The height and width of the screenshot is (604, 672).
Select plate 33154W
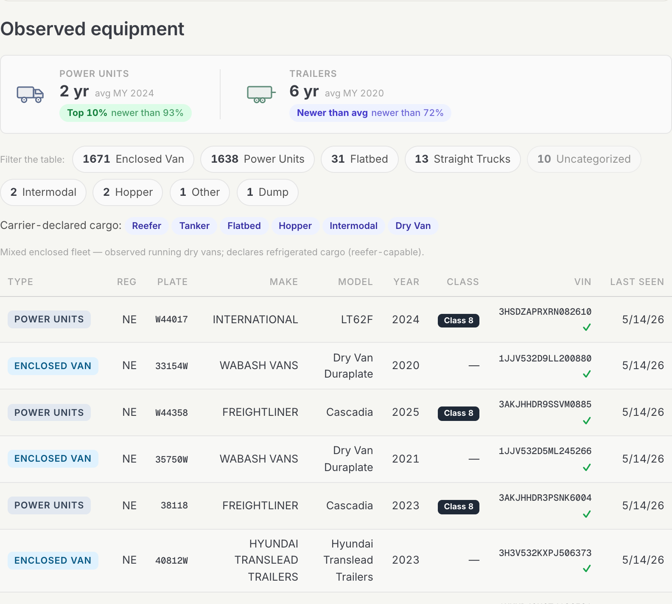click(x=171, y=366)
